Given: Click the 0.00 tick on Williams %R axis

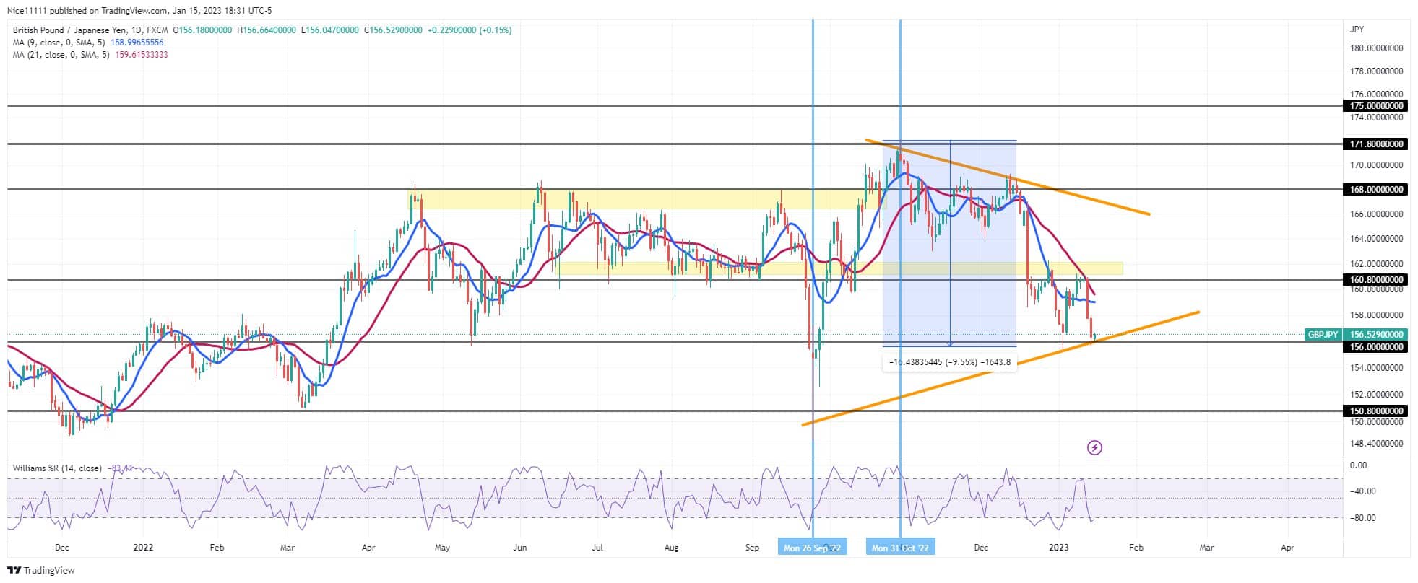Looking at the screenshot, I should point(1358,465).
